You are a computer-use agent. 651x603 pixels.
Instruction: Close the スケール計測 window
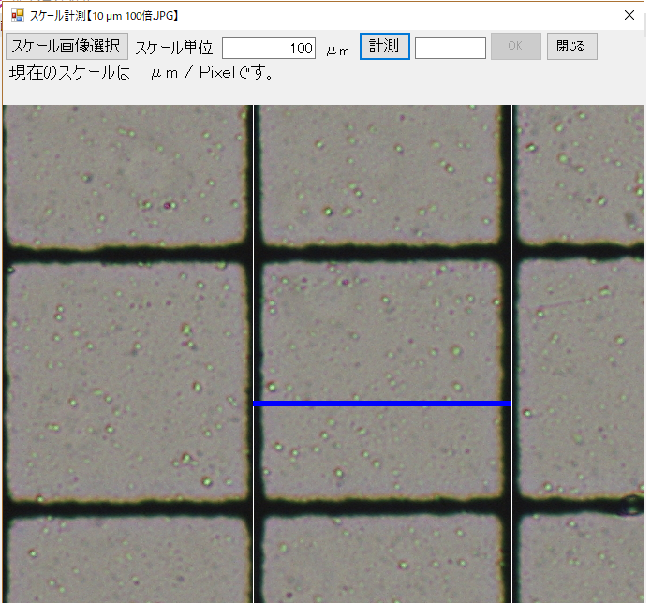click(x=629, y=16)
